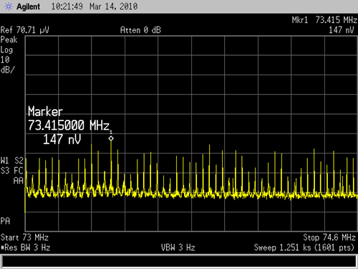The width and height of the screenshot is (358, 269).
Task: Click the Ref 70.71 µV level label
Action: coord(25,30)
